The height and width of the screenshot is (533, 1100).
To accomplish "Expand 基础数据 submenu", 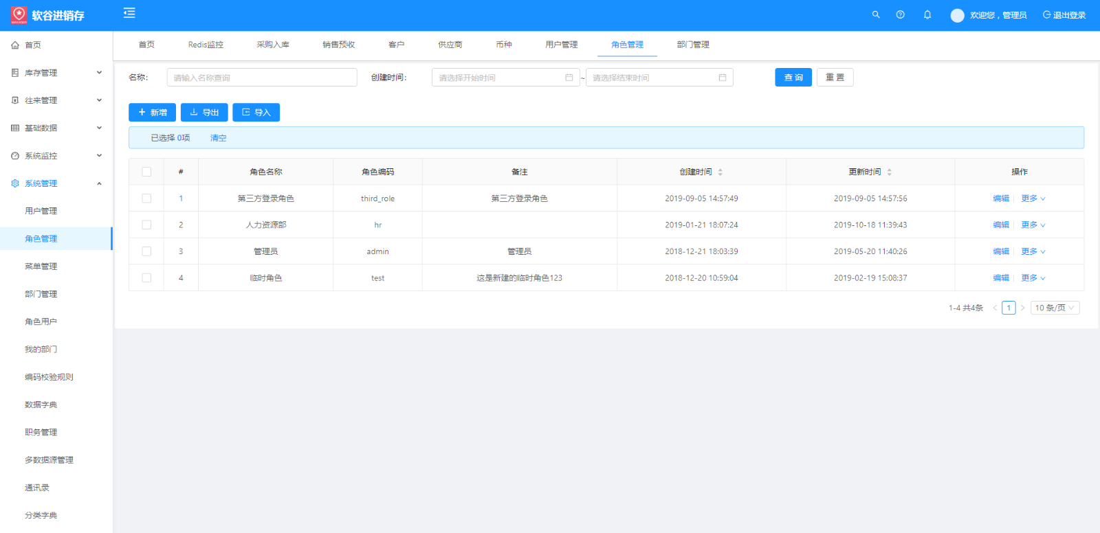I will [99, 128].
